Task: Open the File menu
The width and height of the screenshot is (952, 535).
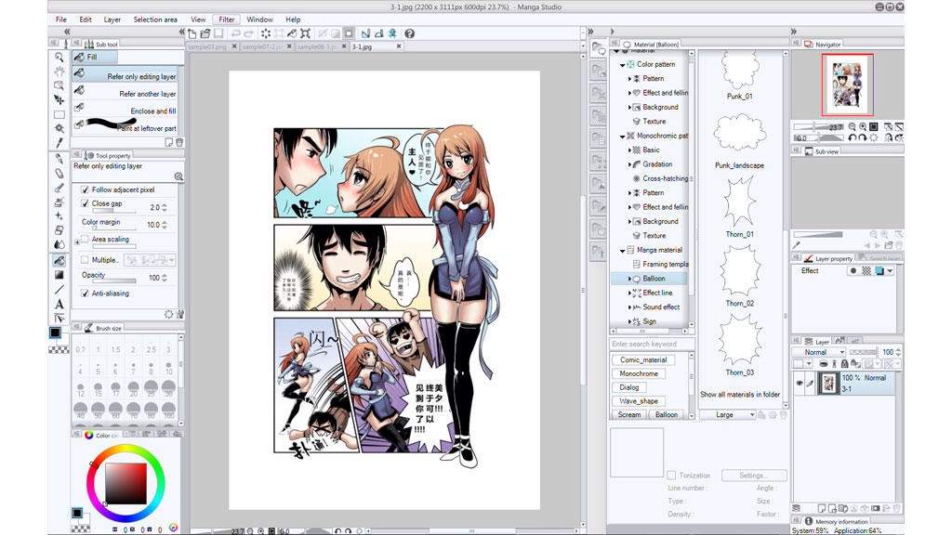Action: (x=61, y=20)
